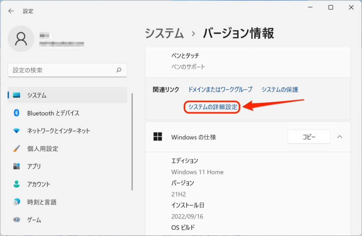Click the Apps icon in sidebar
This screenshot has width=362, height=236.
[x=16, y=166]
